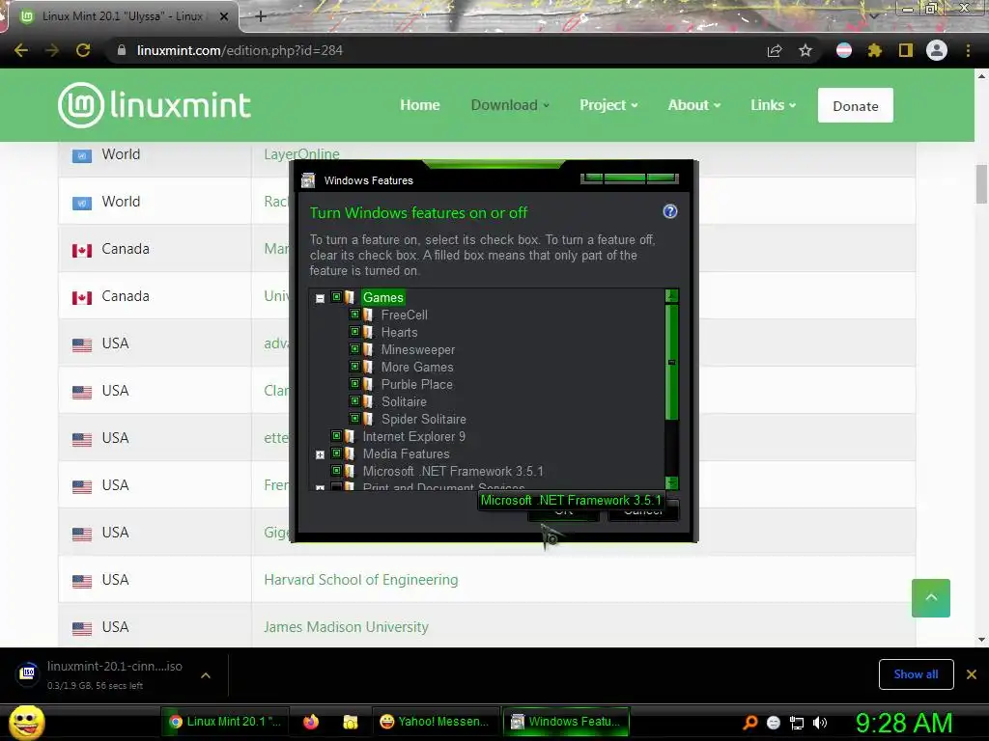Click the network icon in system tray
989x741 pixels.
(x=797, y=723)
